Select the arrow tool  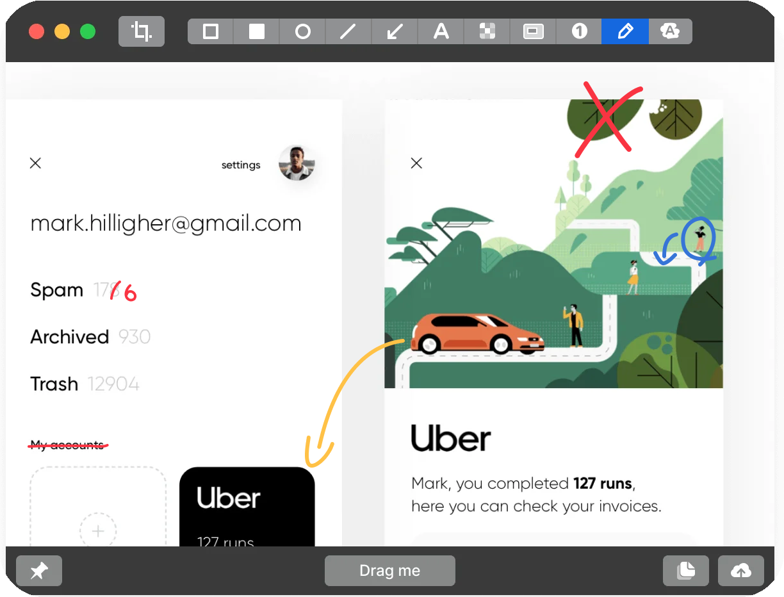pos(395,31)
